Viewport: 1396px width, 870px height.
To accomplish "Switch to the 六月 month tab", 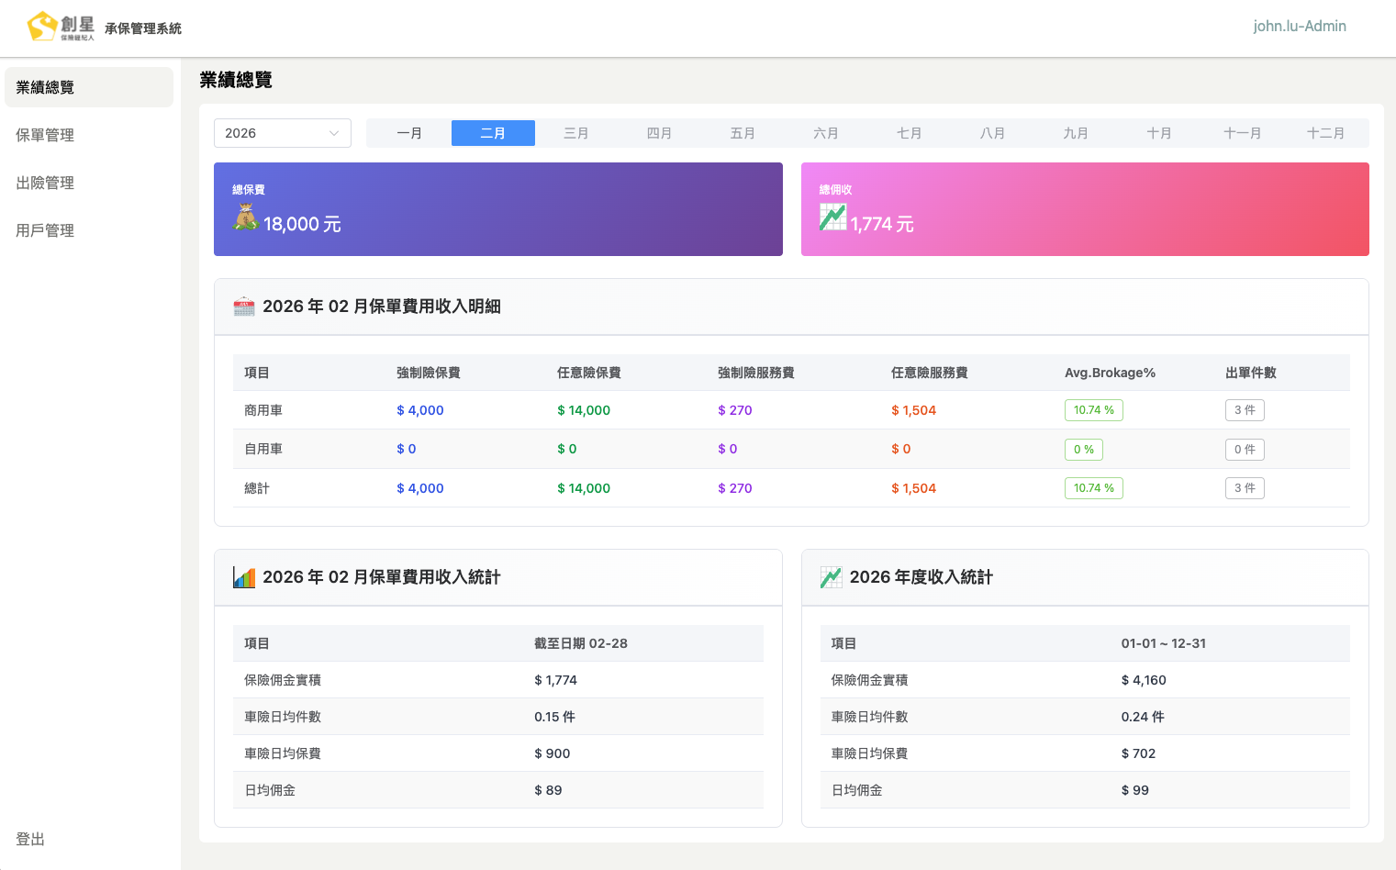I will click(x=826, y=133).
